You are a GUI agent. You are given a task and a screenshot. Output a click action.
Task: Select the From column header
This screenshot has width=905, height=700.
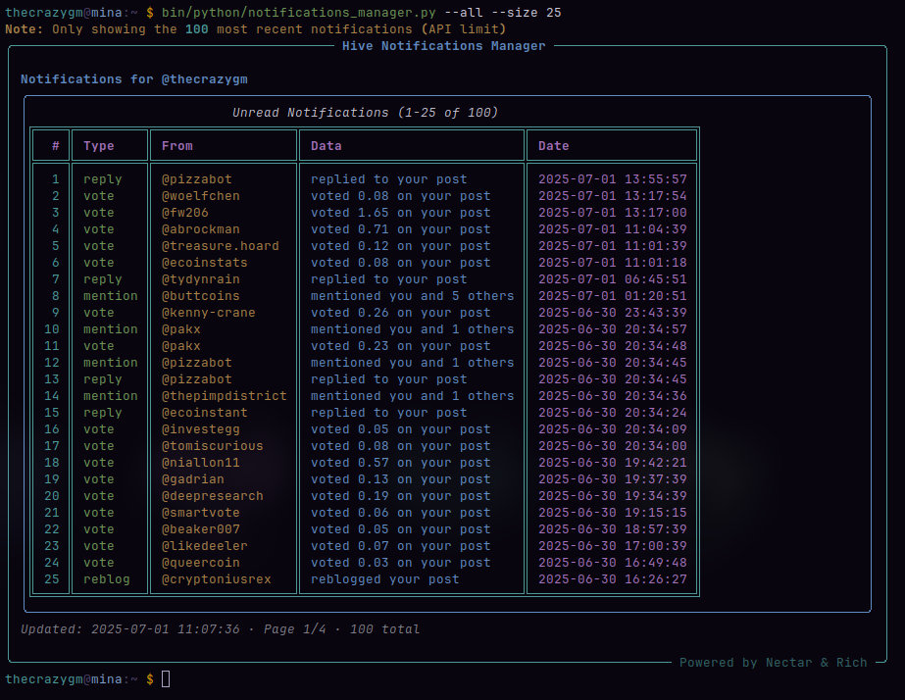pos(177,146)
